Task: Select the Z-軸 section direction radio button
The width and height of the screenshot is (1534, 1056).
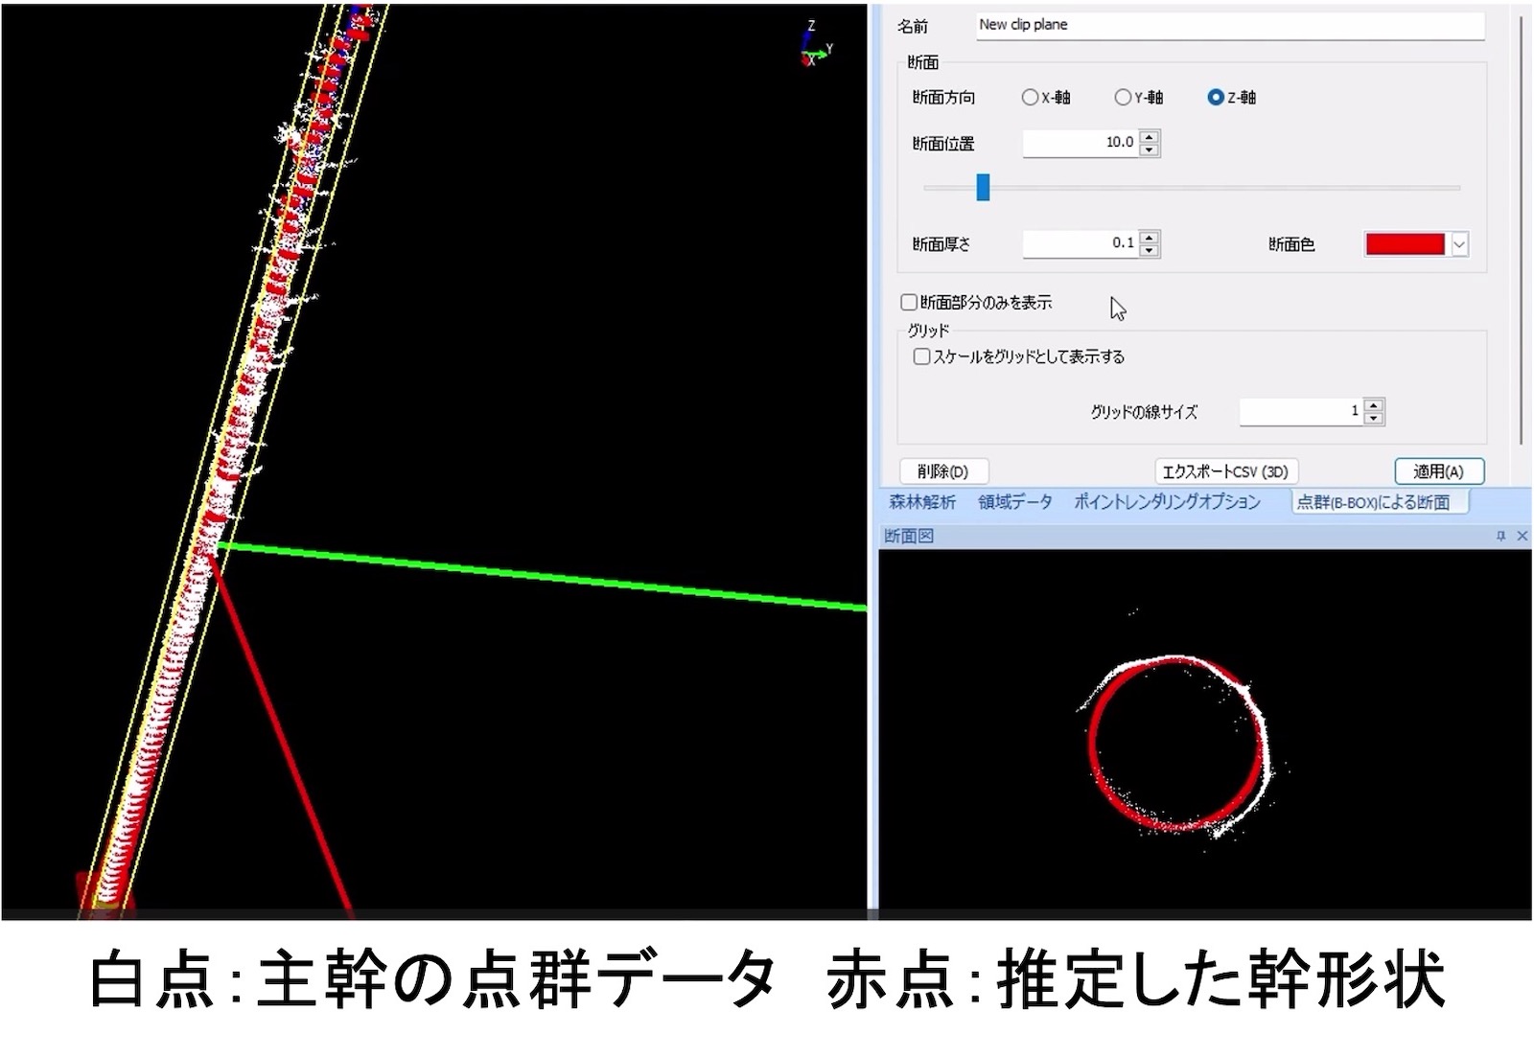Action: point(1216,97)
